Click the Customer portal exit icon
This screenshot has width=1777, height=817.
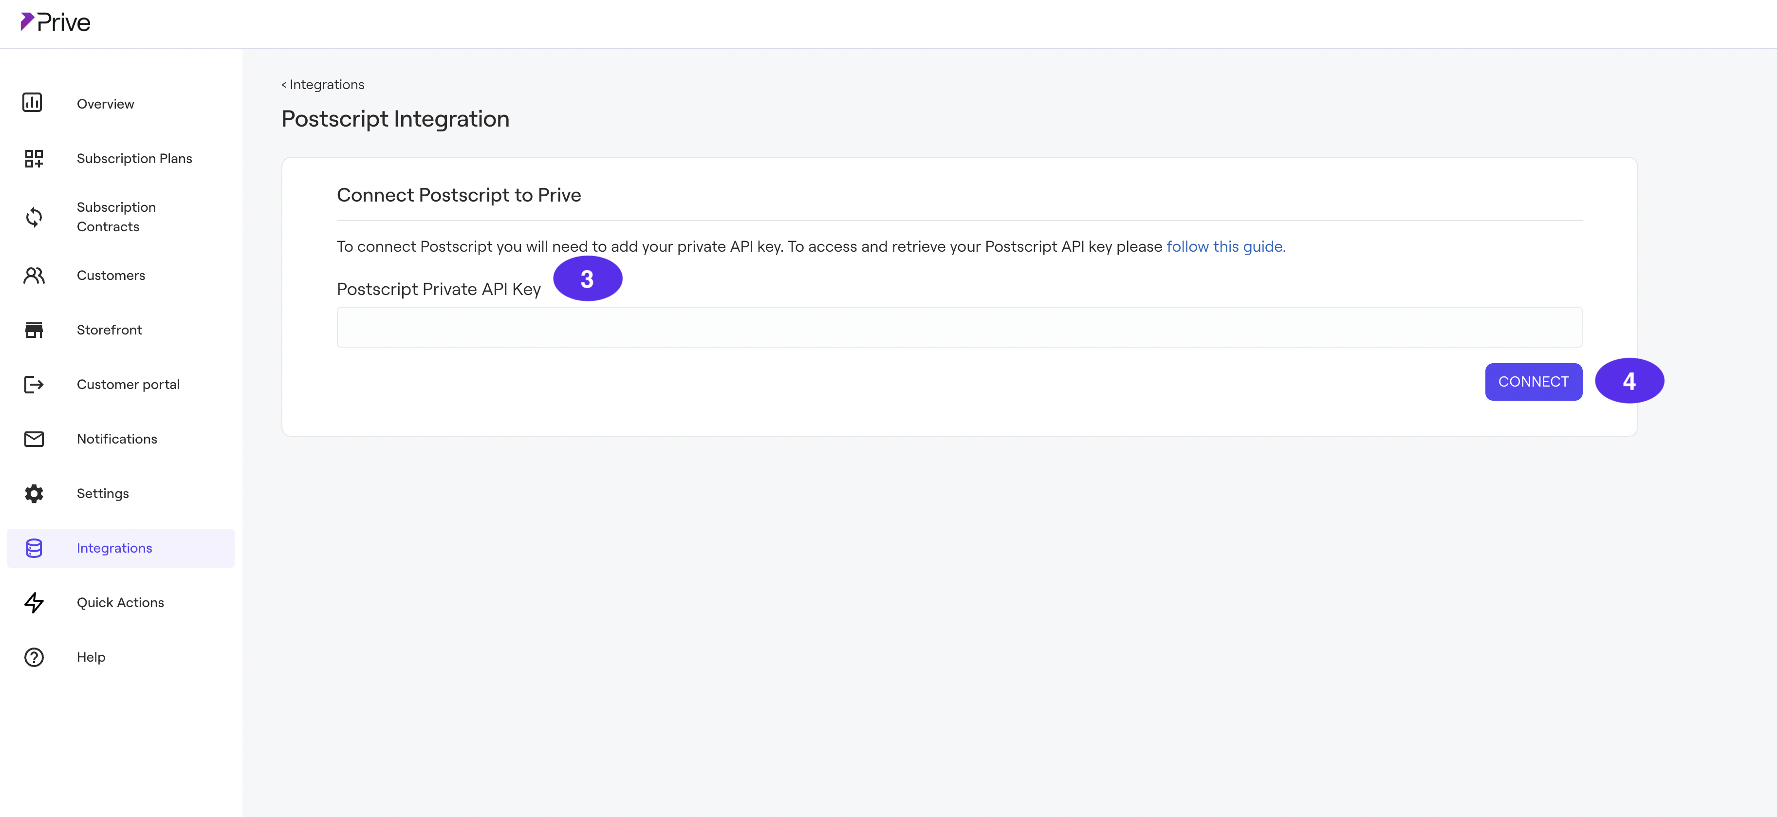[34, 384]
